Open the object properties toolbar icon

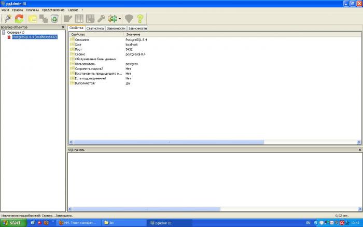[x=32, y=19]
